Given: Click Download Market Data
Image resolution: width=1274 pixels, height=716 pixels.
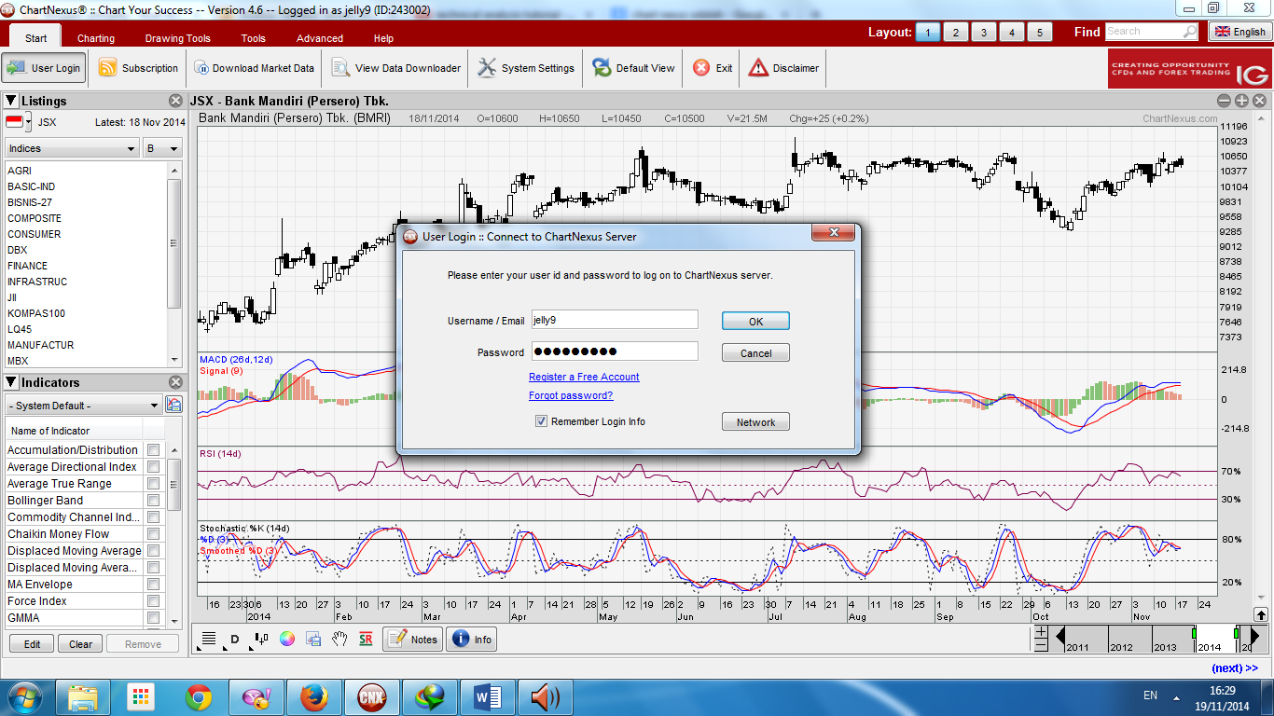Looking at the screenshot, I should point(254,68).
